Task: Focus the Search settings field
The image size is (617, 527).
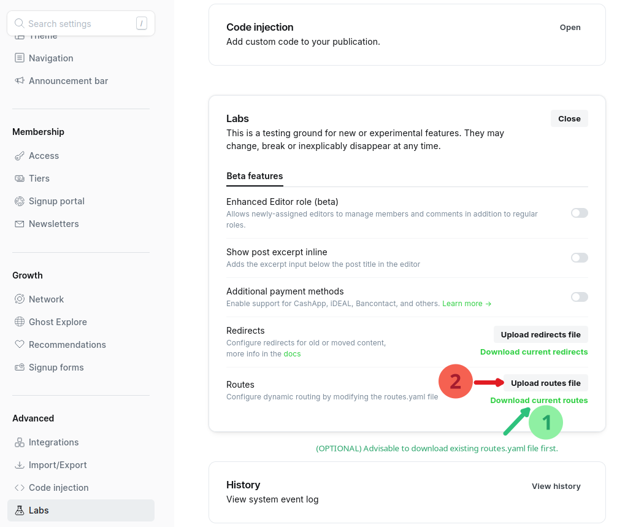Action: point(80,24)
